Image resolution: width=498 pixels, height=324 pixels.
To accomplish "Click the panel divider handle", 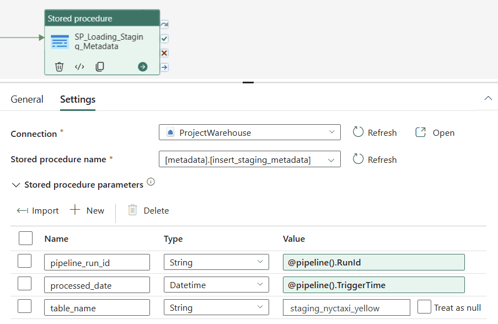I will (248, 82).
